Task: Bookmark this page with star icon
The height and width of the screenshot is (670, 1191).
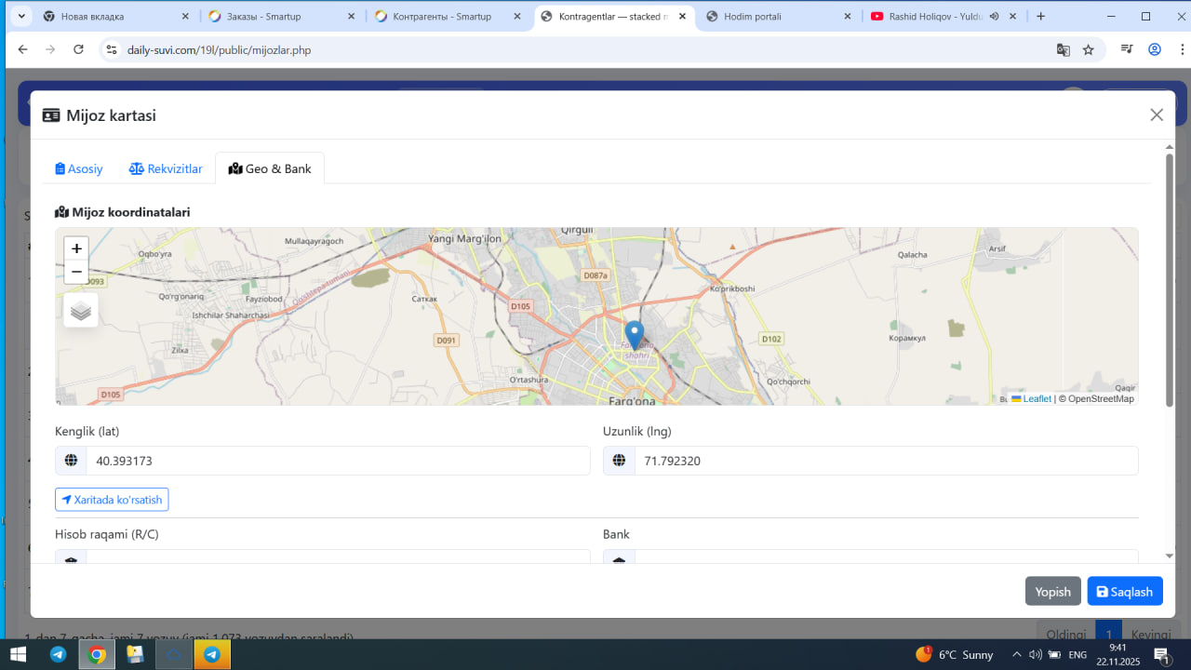Action: pos(1089,50)
